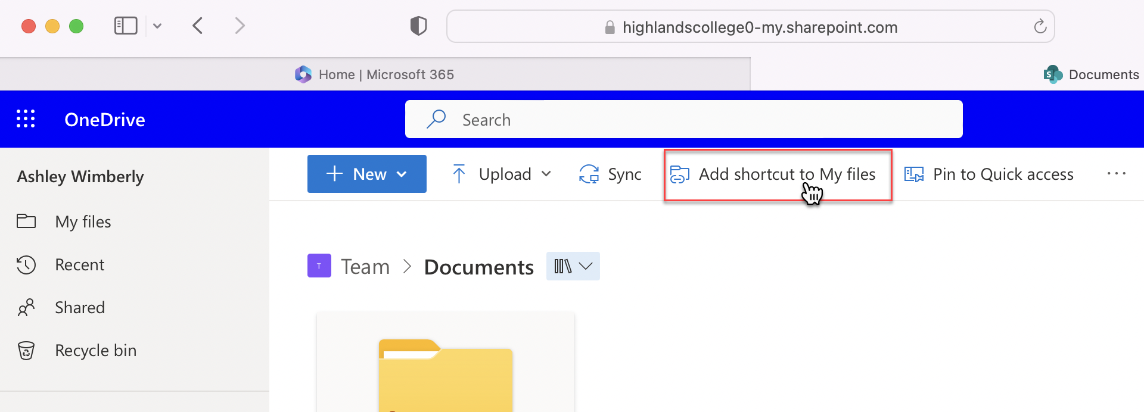Click the Sync button
This screenshot has height=412, width=1144.
[x=610, y=174]
